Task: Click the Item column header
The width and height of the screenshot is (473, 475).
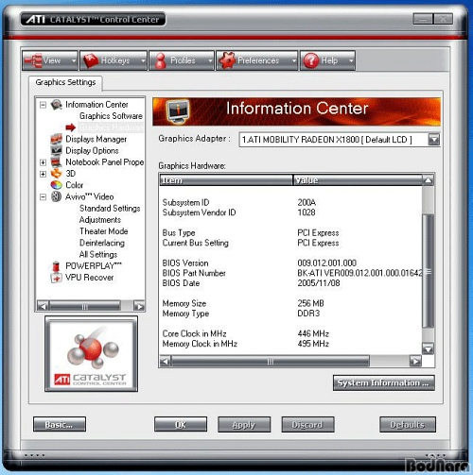Action: pyautogui.click(x=226, y=180)
